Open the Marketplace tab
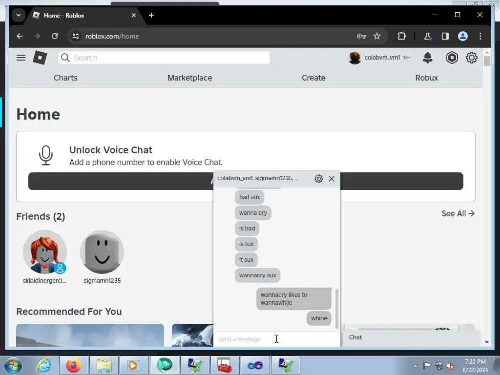The width and height of the screenshot is (500, 375). (190, 78)
